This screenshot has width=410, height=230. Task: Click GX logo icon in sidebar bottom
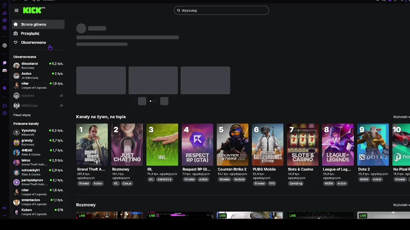coord(4,208)
